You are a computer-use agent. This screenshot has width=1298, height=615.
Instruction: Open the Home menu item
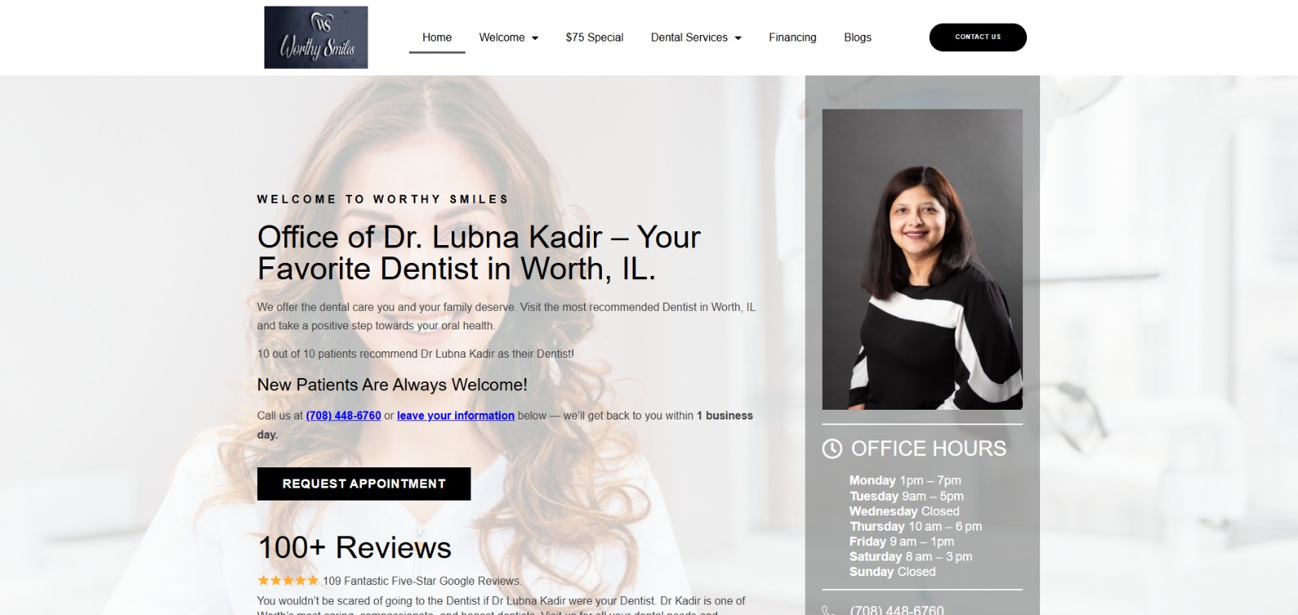click(437, 37)
